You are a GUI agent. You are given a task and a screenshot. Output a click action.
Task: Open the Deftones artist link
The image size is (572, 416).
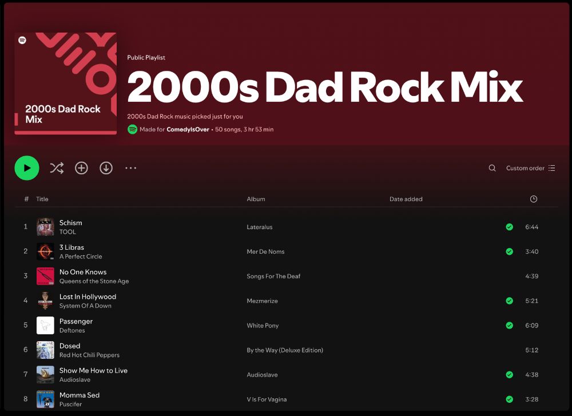click(72, 330)
